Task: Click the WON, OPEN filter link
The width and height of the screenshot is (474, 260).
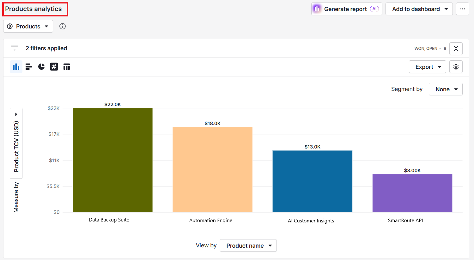Action: coord(426,48)
